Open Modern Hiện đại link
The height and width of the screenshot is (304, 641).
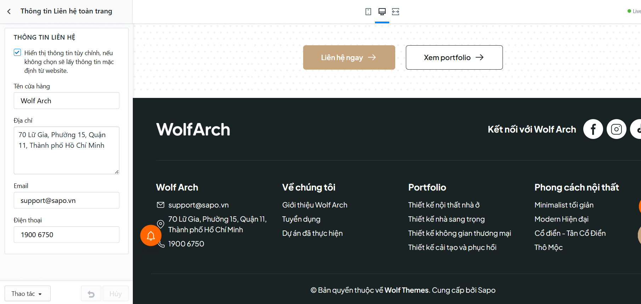(562, 219)
